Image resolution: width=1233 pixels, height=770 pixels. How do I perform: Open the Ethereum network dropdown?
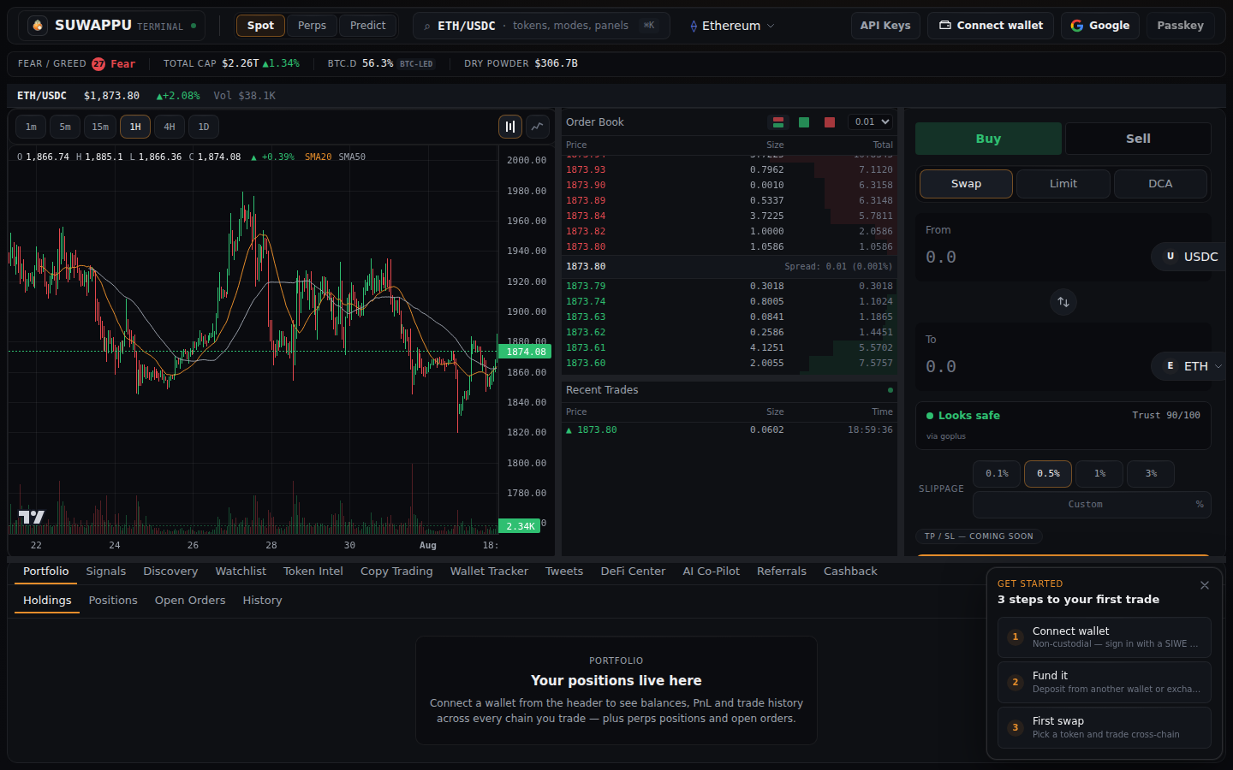coord(732,27)
